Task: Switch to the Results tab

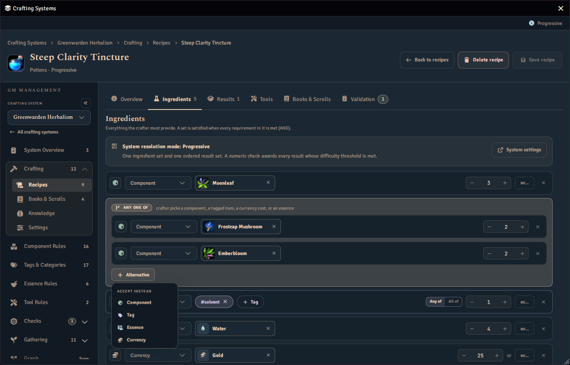Action: [224, 99]
